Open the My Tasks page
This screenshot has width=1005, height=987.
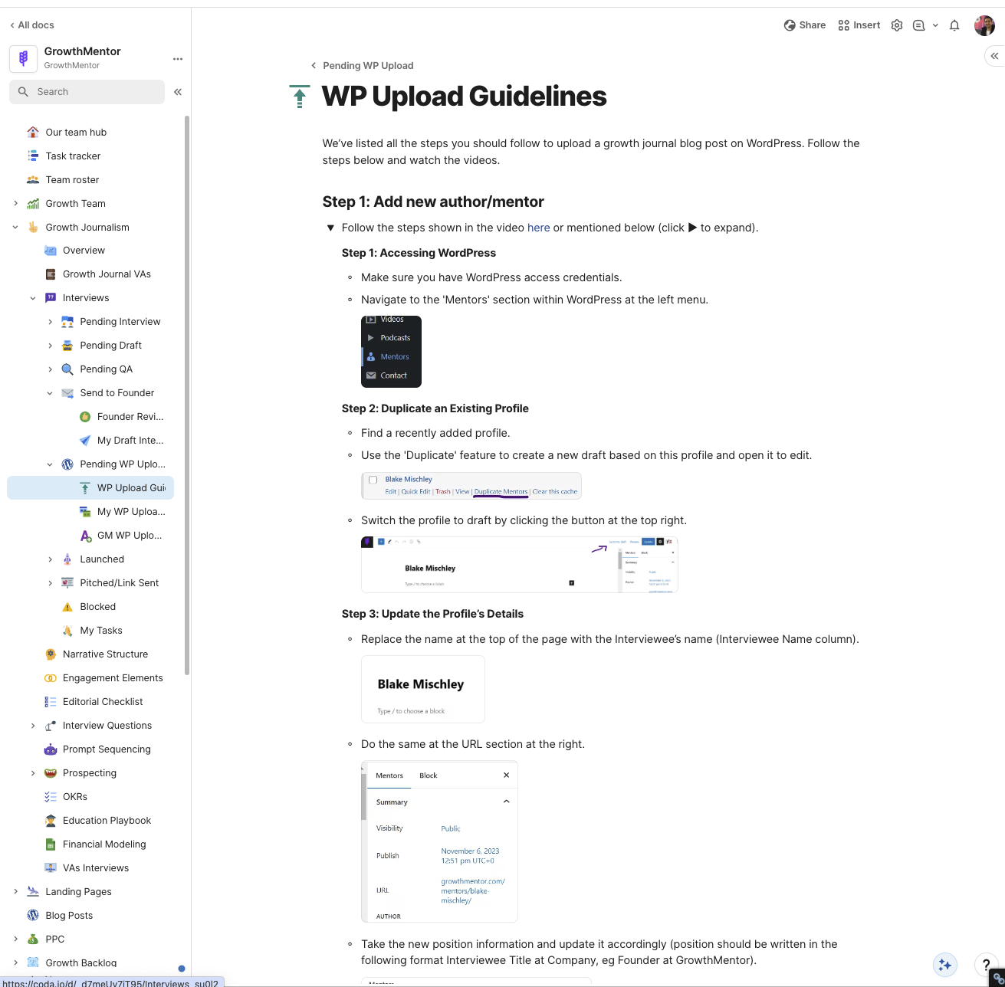(x=101, y=631)
